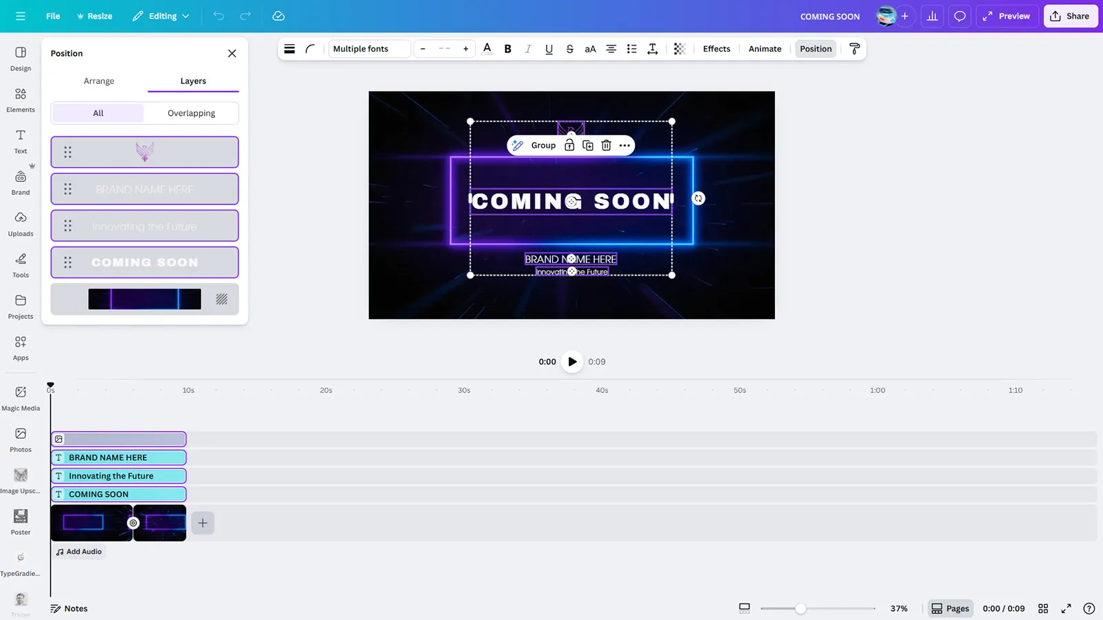Open the File menu
This screenshot has height=620, width=1103.
[x=53, y=16]
